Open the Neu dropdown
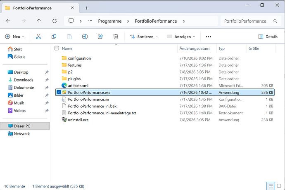Screen dimensions: 285x190 point(14,37)
